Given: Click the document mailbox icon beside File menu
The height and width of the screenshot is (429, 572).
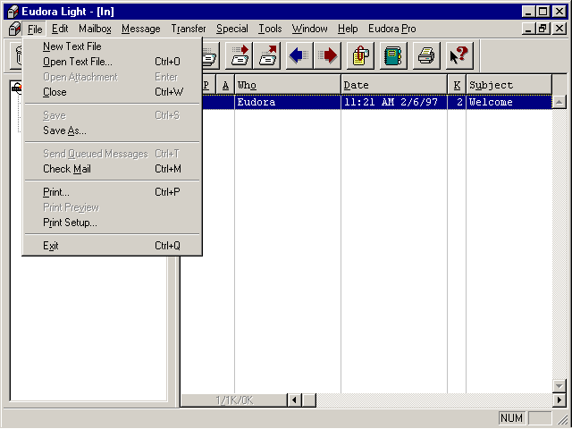Looking at the screenshot, I should (x=15, y=29).
